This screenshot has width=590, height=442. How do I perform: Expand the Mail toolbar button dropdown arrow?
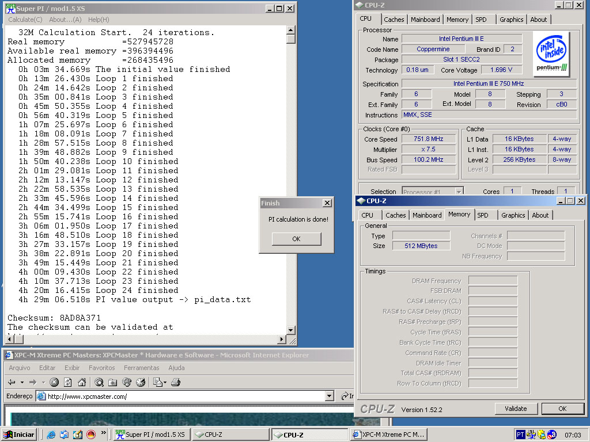click(165, 383)
